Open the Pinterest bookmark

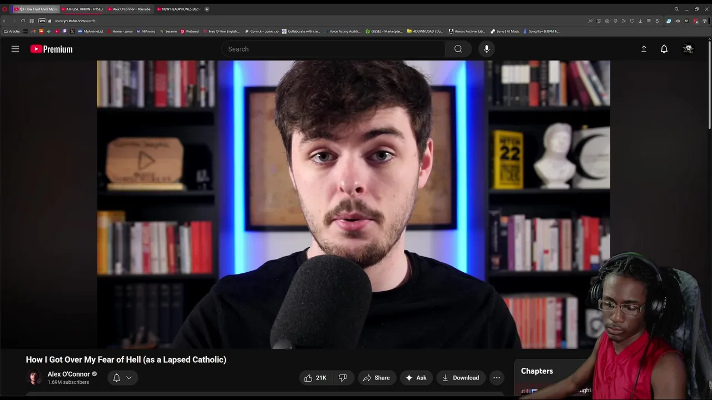pos(190,31)
